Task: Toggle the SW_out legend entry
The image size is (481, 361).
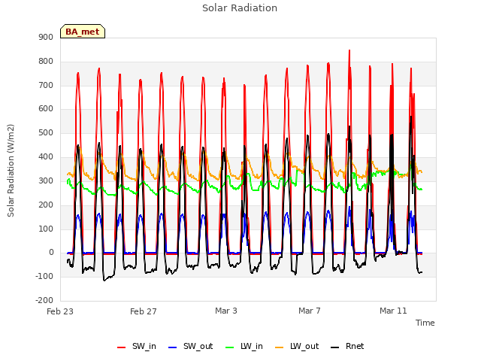Action: pyautogui.click(x=190, y=346)
